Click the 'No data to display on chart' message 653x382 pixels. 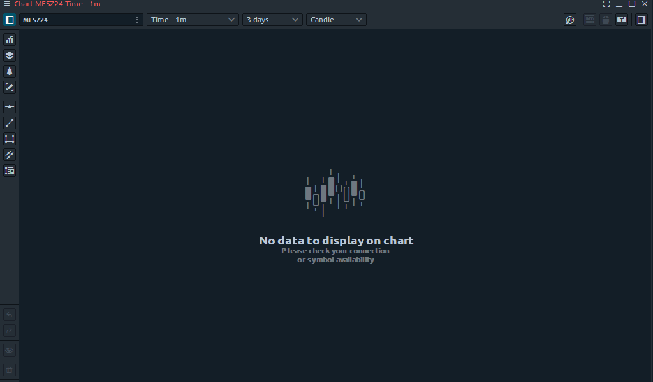click(336, 240)
